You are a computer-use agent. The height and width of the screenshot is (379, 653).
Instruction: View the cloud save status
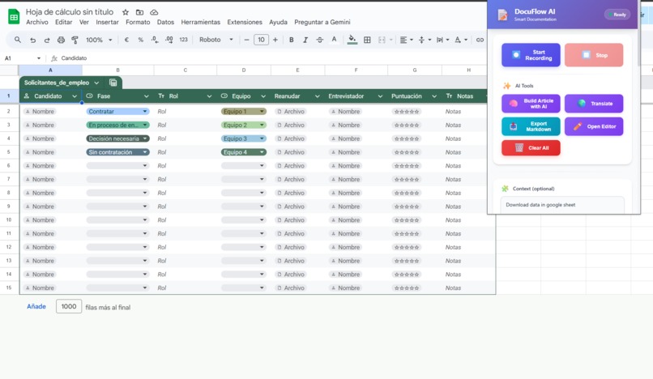tap(154, 12)
